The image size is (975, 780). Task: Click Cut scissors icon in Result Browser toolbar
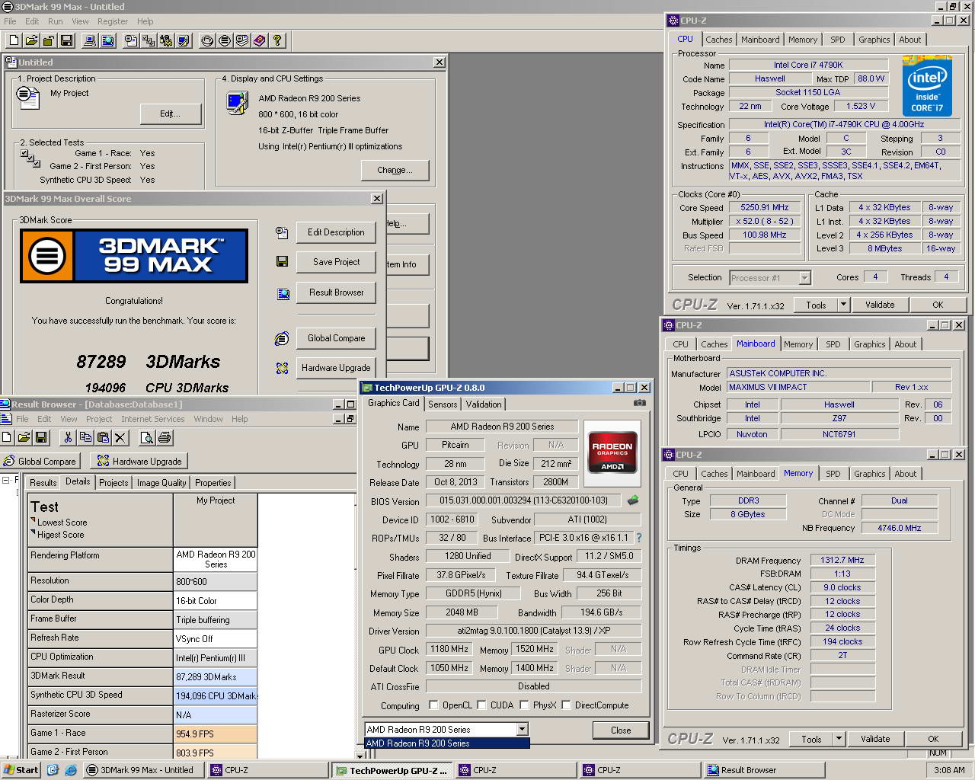[68, 437]
